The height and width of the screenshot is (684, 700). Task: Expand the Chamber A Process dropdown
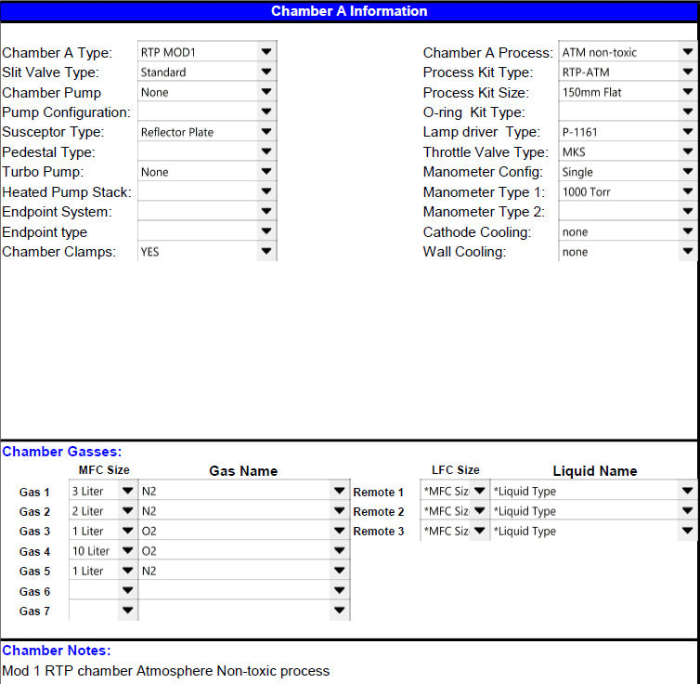pos(688,51)
